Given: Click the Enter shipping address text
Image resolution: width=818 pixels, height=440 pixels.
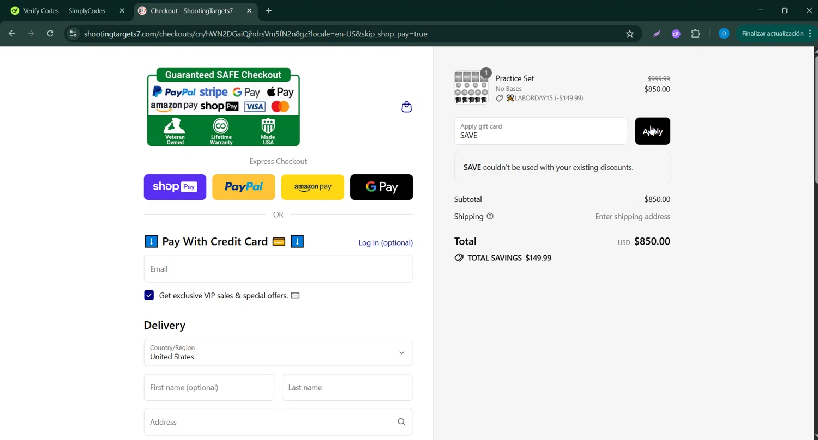Looking at the screenshot, I should [633, 216].
